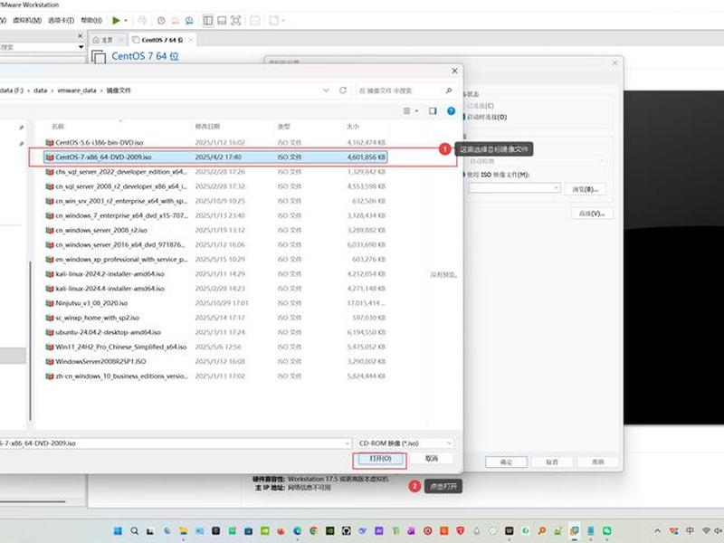Enter full screen mode icon in toolbar
This screenshot has height=543, width=724.
pos(236,20)
